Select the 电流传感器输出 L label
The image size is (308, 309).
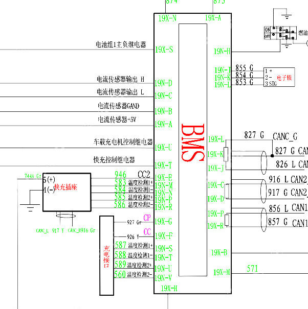(120, 92)
